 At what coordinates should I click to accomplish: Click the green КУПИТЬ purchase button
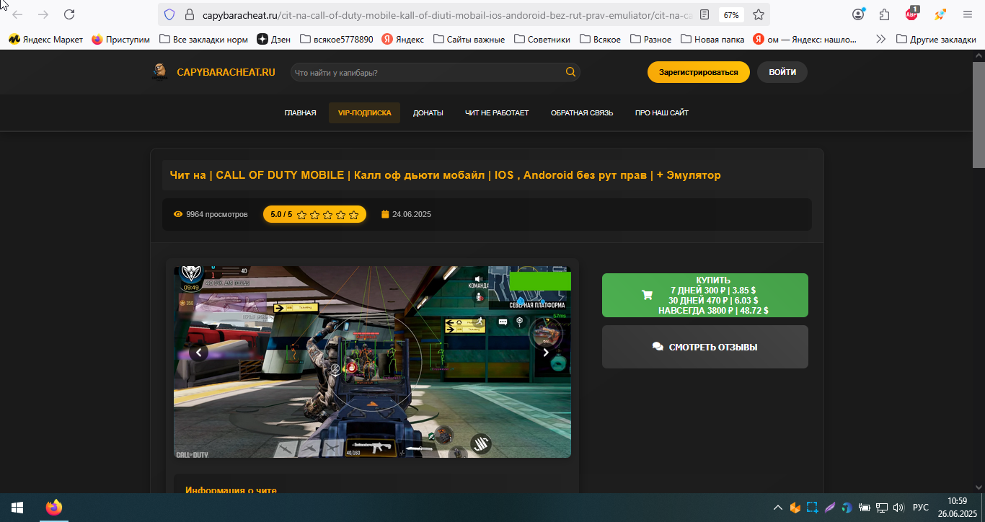pos(705,295)
